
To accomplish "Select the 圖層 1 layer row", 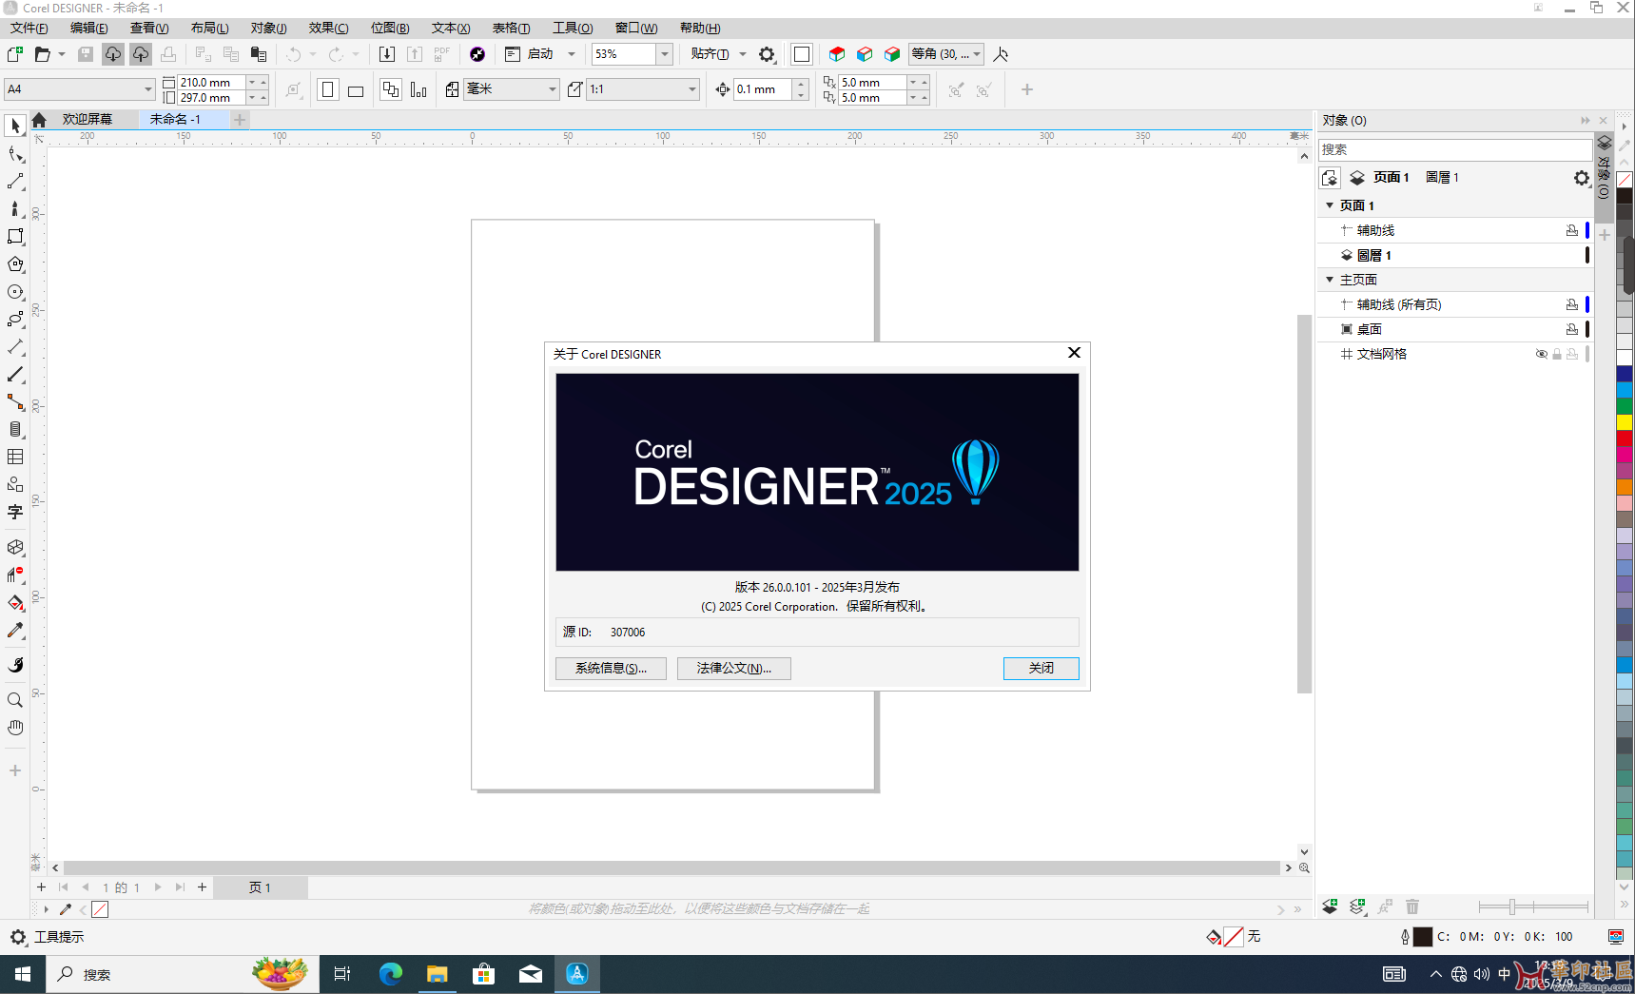I will 1453,255.
